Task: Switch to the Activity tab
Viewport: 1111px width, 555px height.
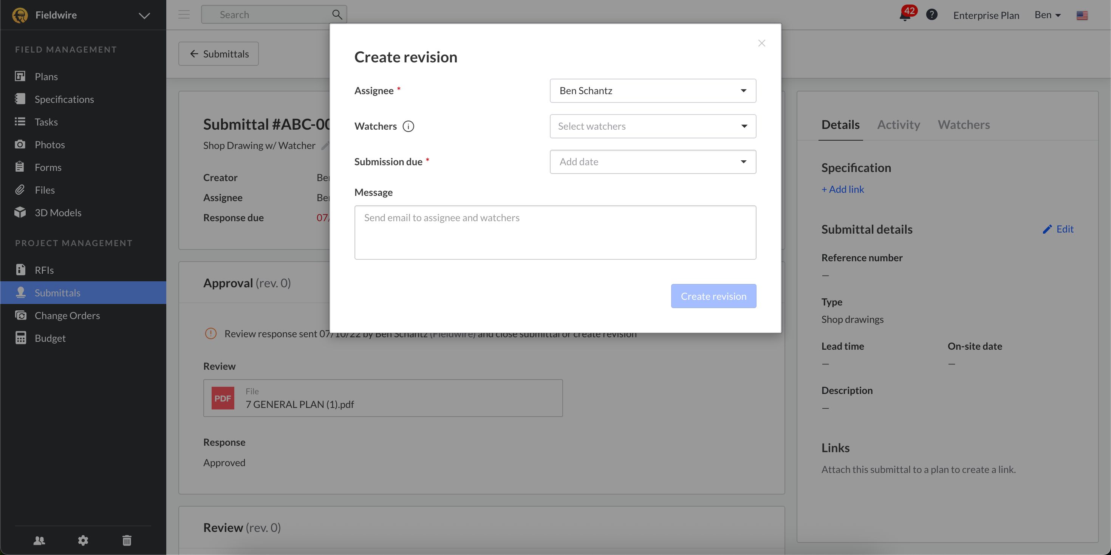Action: pos(898,125)
